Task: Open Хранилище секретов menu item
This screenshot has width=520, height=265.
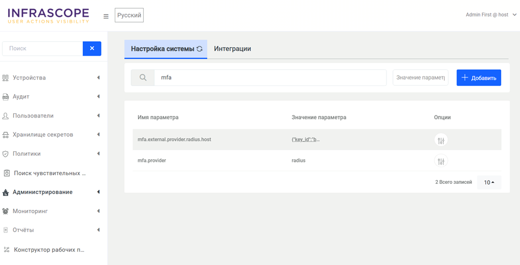Action: pos(43,135)
